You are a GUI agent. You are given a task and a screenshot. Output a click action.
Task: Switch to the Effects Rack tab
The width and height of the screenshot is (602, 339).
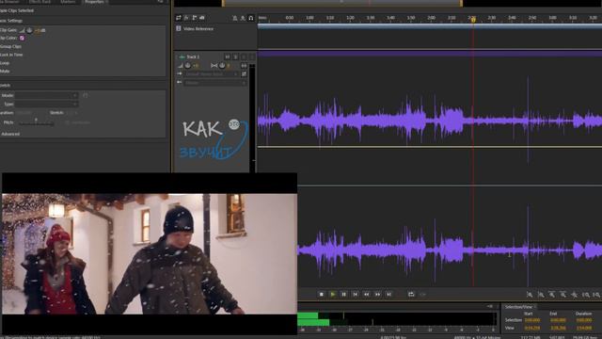pos(40,2)
